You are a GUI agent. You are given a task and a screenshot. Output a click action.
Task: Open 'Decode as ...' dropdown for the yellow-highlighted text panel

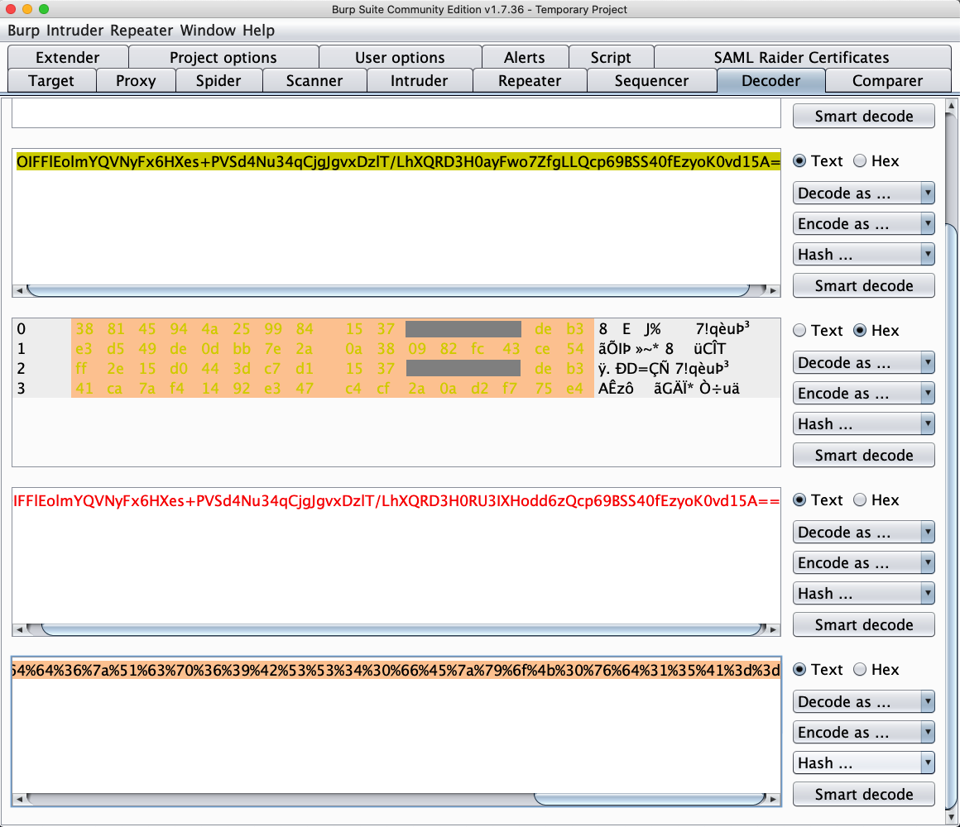(864, 194)
